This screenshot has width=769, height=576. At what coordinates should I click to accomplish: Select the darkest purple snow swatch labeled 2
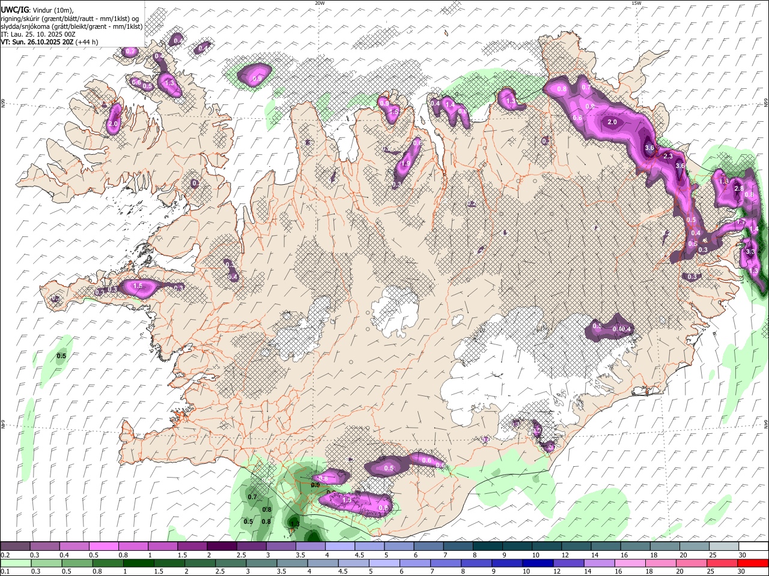(x=221, y=546)
